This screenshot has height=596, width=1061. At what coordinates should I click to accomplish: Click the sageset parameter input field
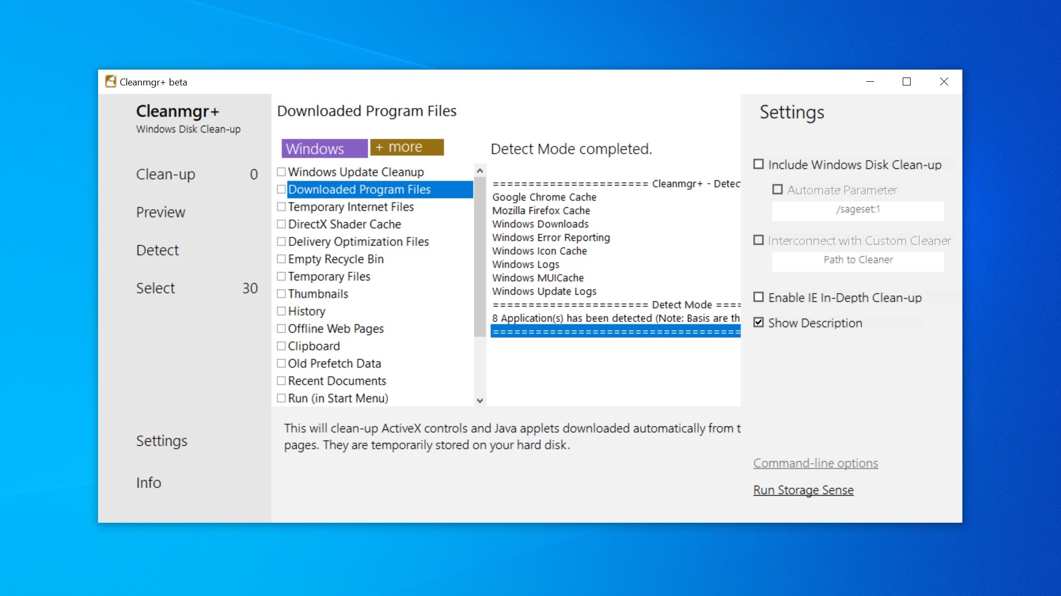pyautogui.click(x=858, y=209)
